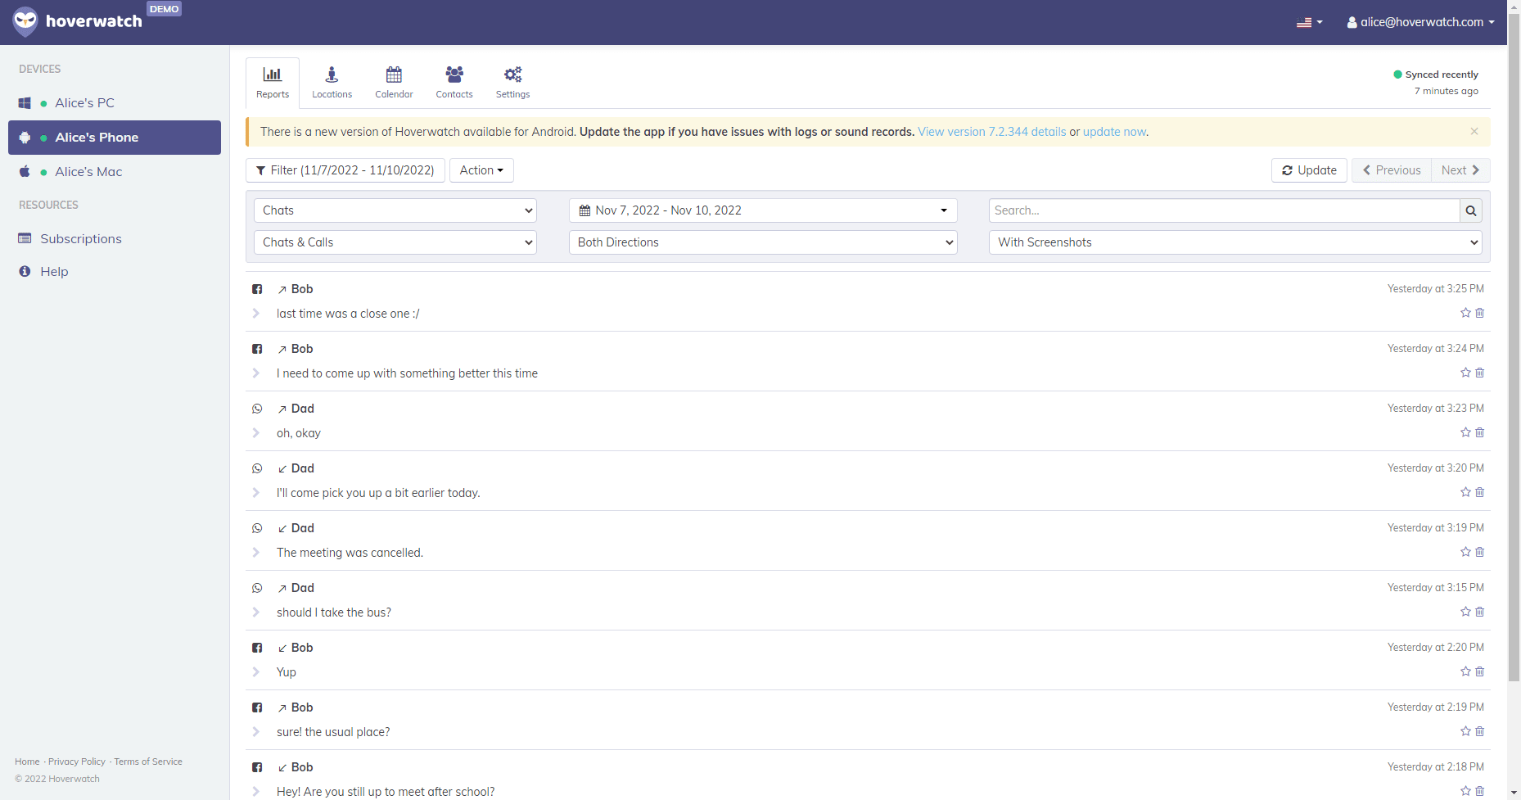The width and height of the screenshot is (1521, 800).
Task: Click the search magnifier button
Action: coord(1471,210)
